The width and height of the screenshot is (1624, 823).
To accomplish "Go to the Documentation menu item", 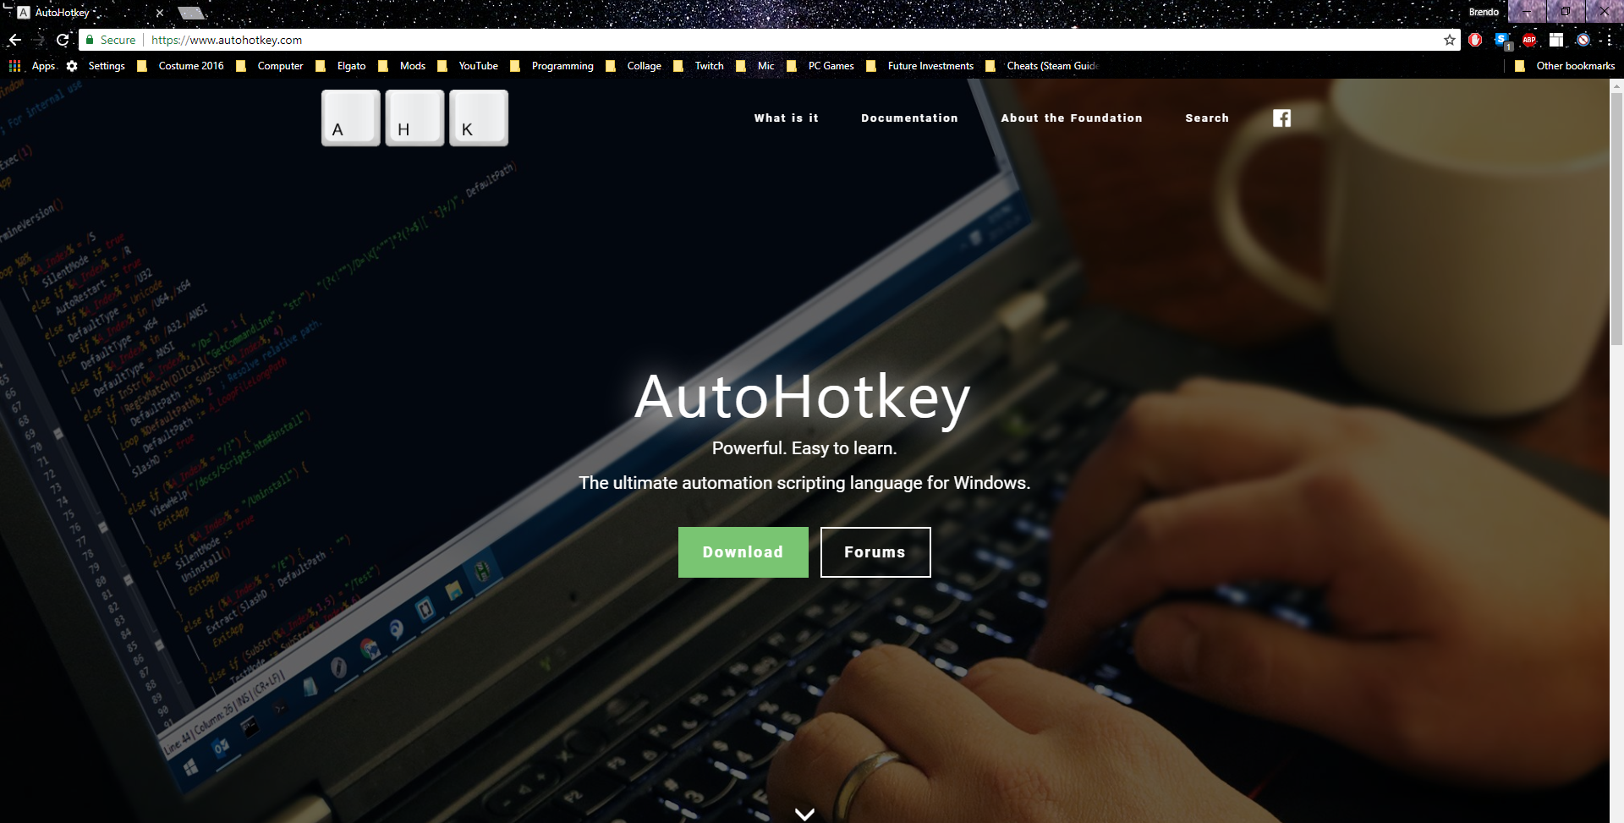I will 909,118.
